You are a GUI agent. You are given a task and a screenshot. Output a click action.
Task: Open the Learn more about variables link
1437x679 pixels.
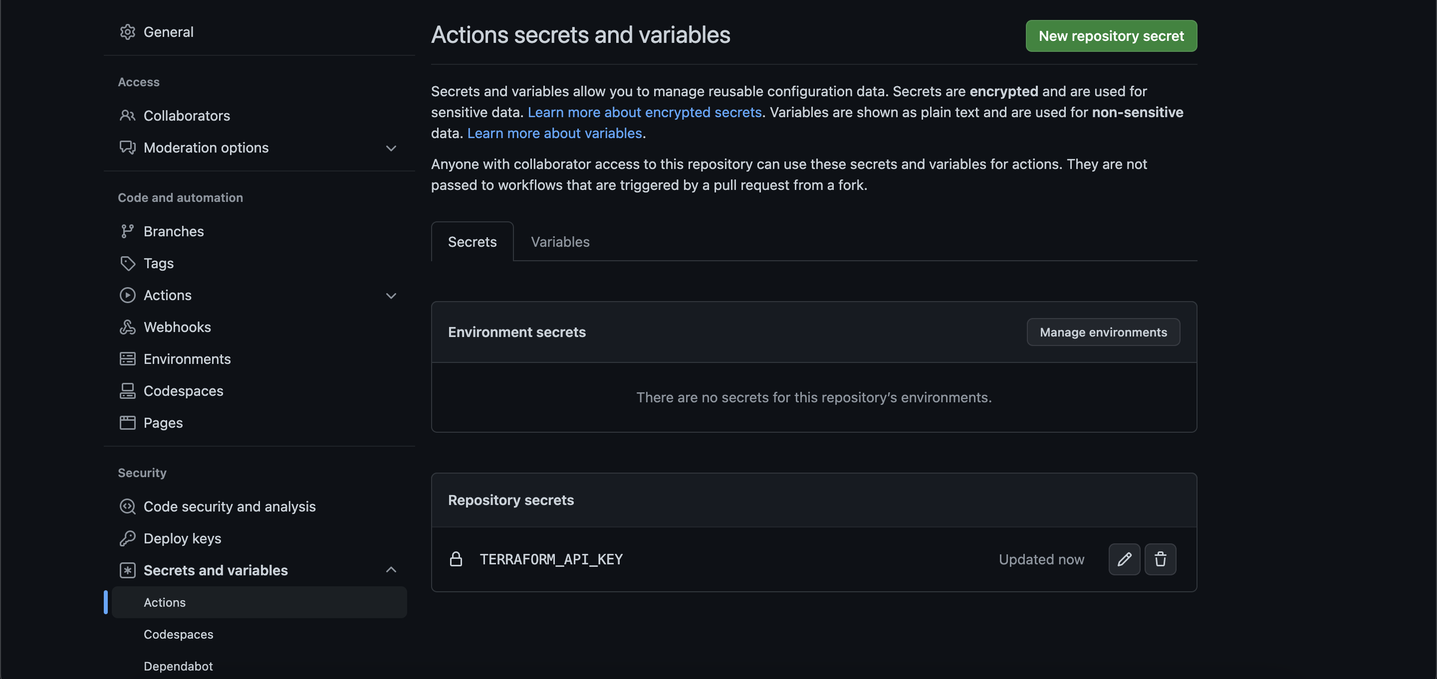[x=554, y=133]
